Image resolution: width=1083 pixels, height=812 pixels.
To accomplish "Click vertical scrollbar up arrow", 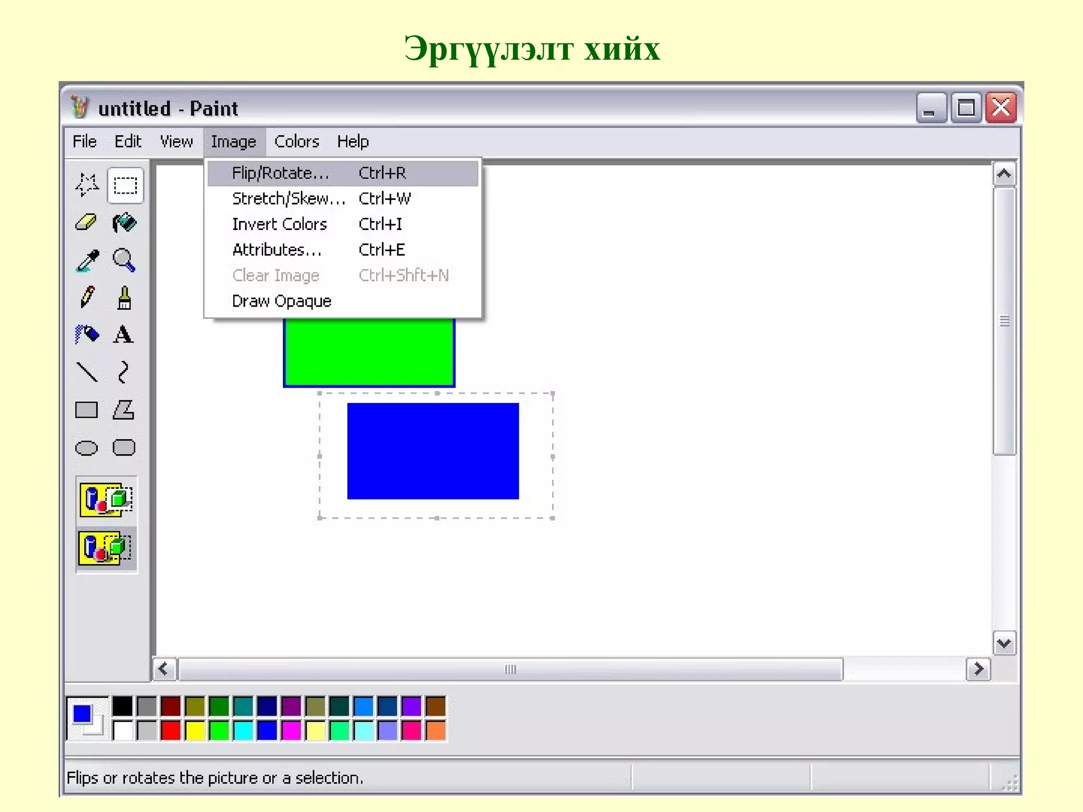I will click(1004, 173).
